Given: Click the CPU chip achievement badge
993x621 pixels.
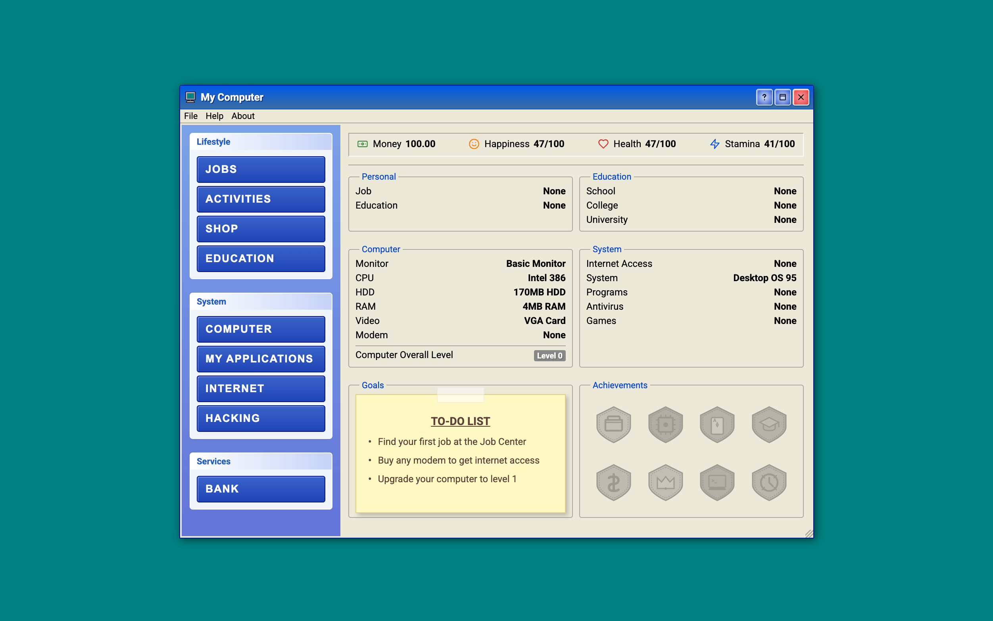Looking at the screenshot, I should pyautogui.click(x=665, y=424).
